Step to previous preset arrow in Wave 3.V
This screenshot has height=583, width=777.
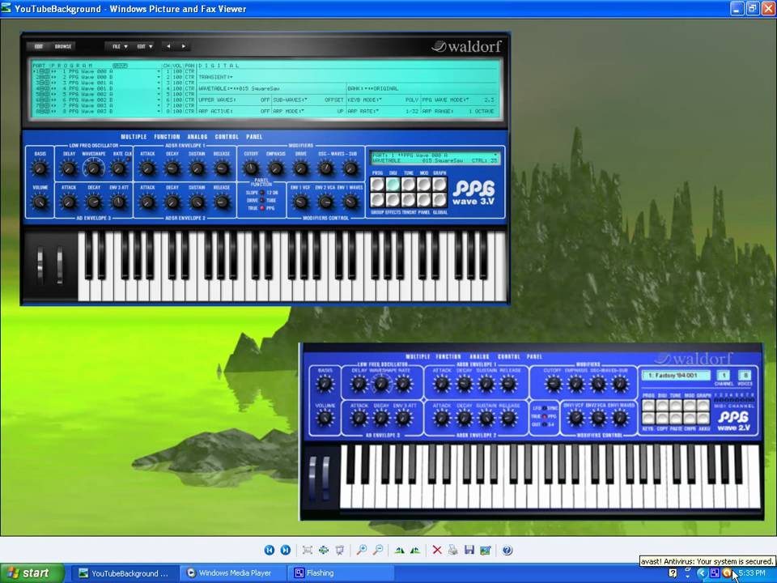(168, 46)
